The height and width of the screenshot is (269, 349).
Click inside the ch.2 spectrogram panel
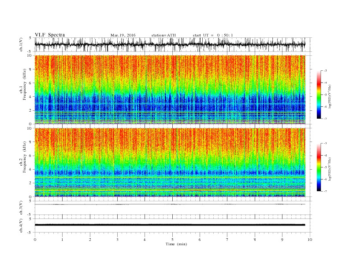[x=170, y=163]
